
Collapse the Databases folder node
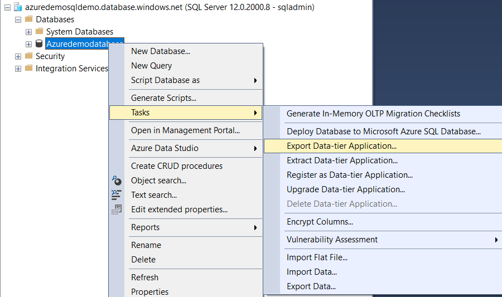(18, 20)
